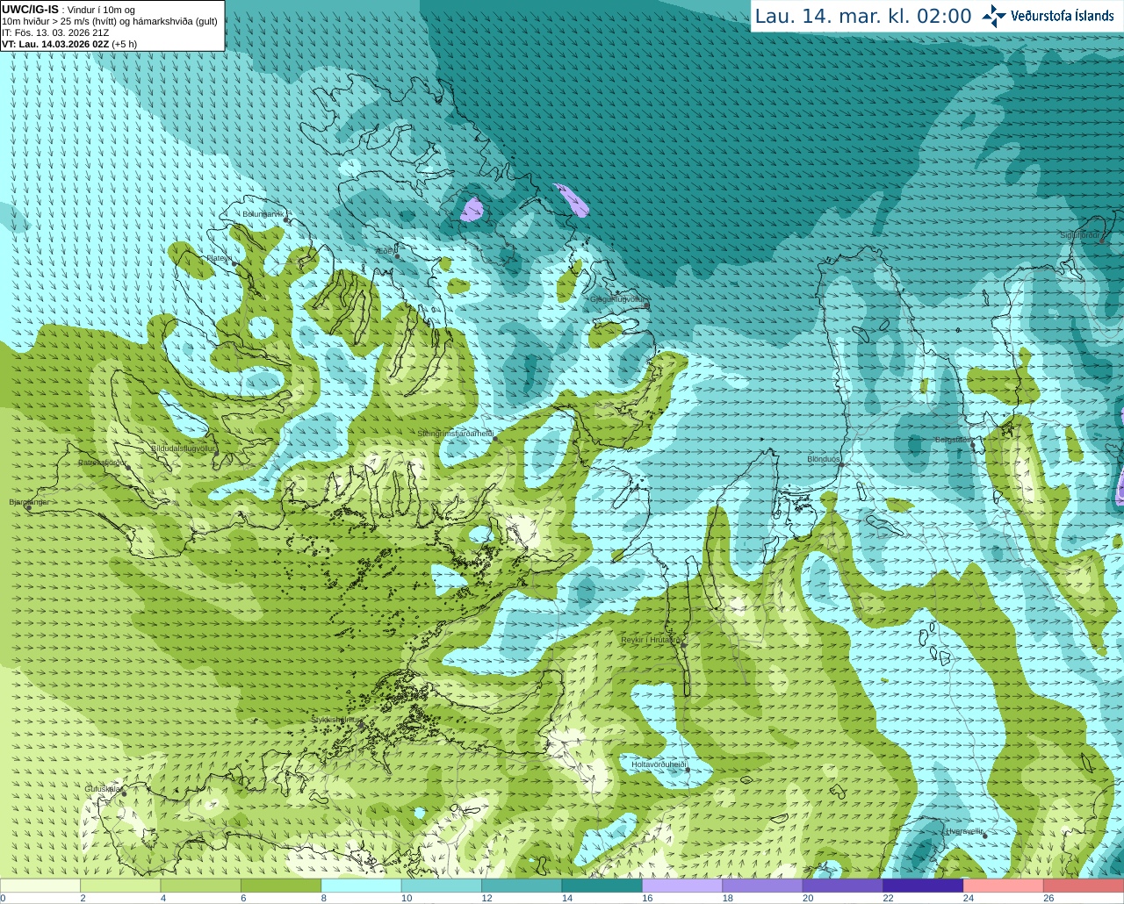The height and width of the screenshot is (904, 1124).
Task: Click the legend value 26
Action: click(1048, 898)
